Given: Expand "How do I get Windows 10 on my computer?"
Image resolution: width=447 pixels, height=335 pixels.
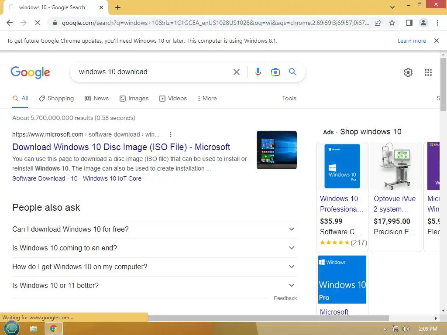Looking at the screenshot, I should (155, 267).
